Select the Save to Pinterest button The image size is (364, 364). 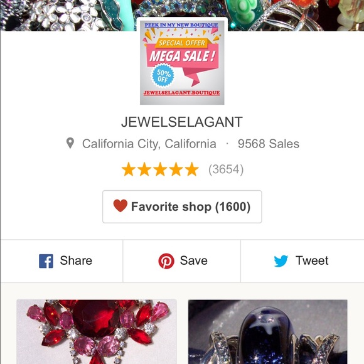click(182, 261)
